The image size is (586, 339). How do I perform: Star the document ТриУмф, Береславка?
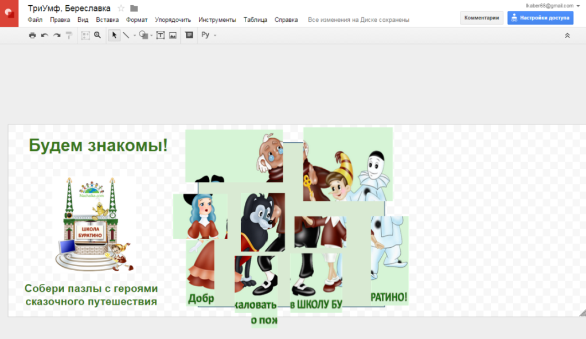point(121,8)
